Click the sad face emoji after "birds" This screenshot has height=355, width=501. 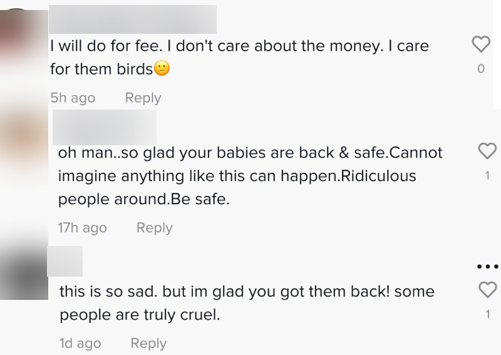click(x=162, y=69)
